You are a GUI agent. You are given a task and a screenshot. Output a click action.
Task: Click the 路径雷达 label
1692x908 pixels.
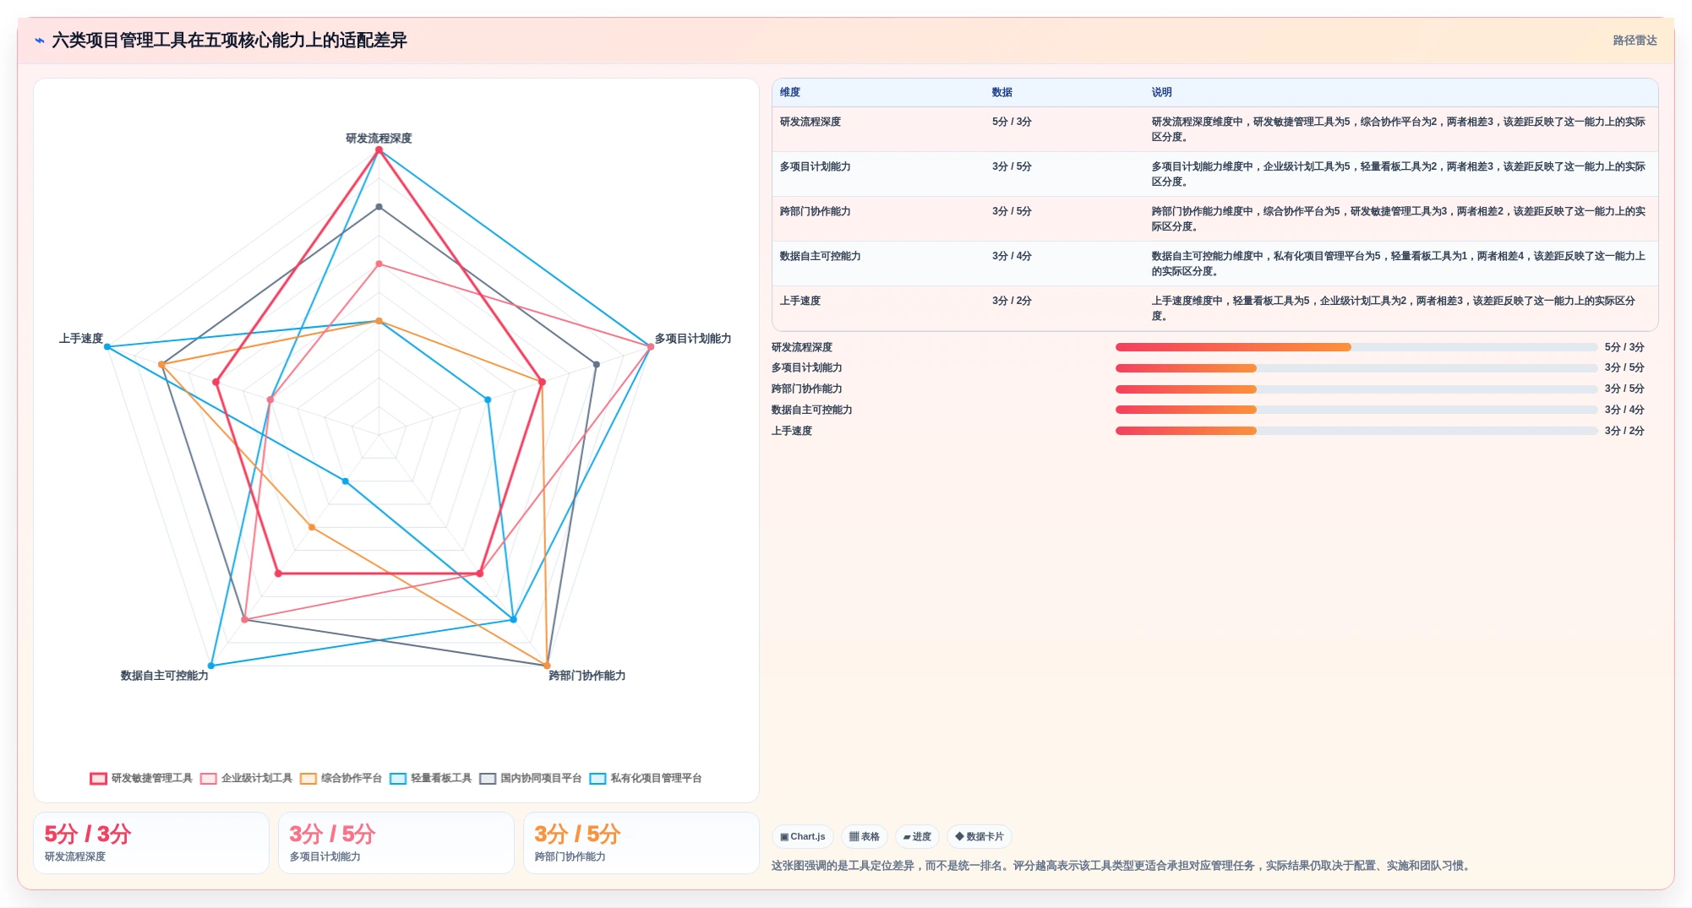pos(1635,41)
